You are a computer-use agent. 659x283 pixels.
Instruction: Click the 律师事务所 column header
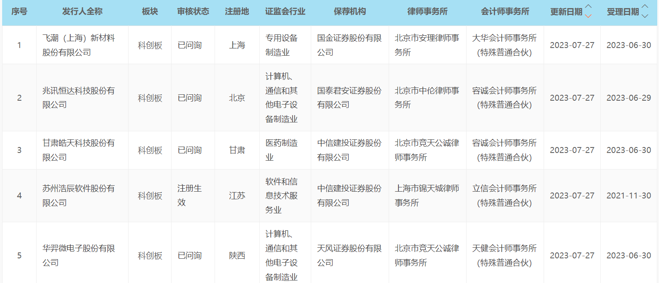[427, 11]
